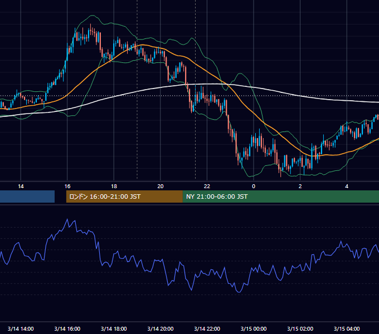Select the 3/15 04:00 time label

[347, 328]
